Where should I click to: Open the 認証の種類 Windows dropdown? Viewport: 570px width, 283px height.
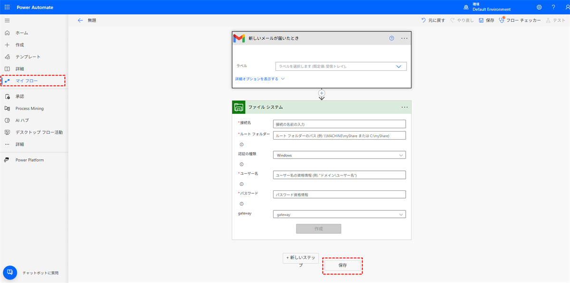tap(340, 155)
